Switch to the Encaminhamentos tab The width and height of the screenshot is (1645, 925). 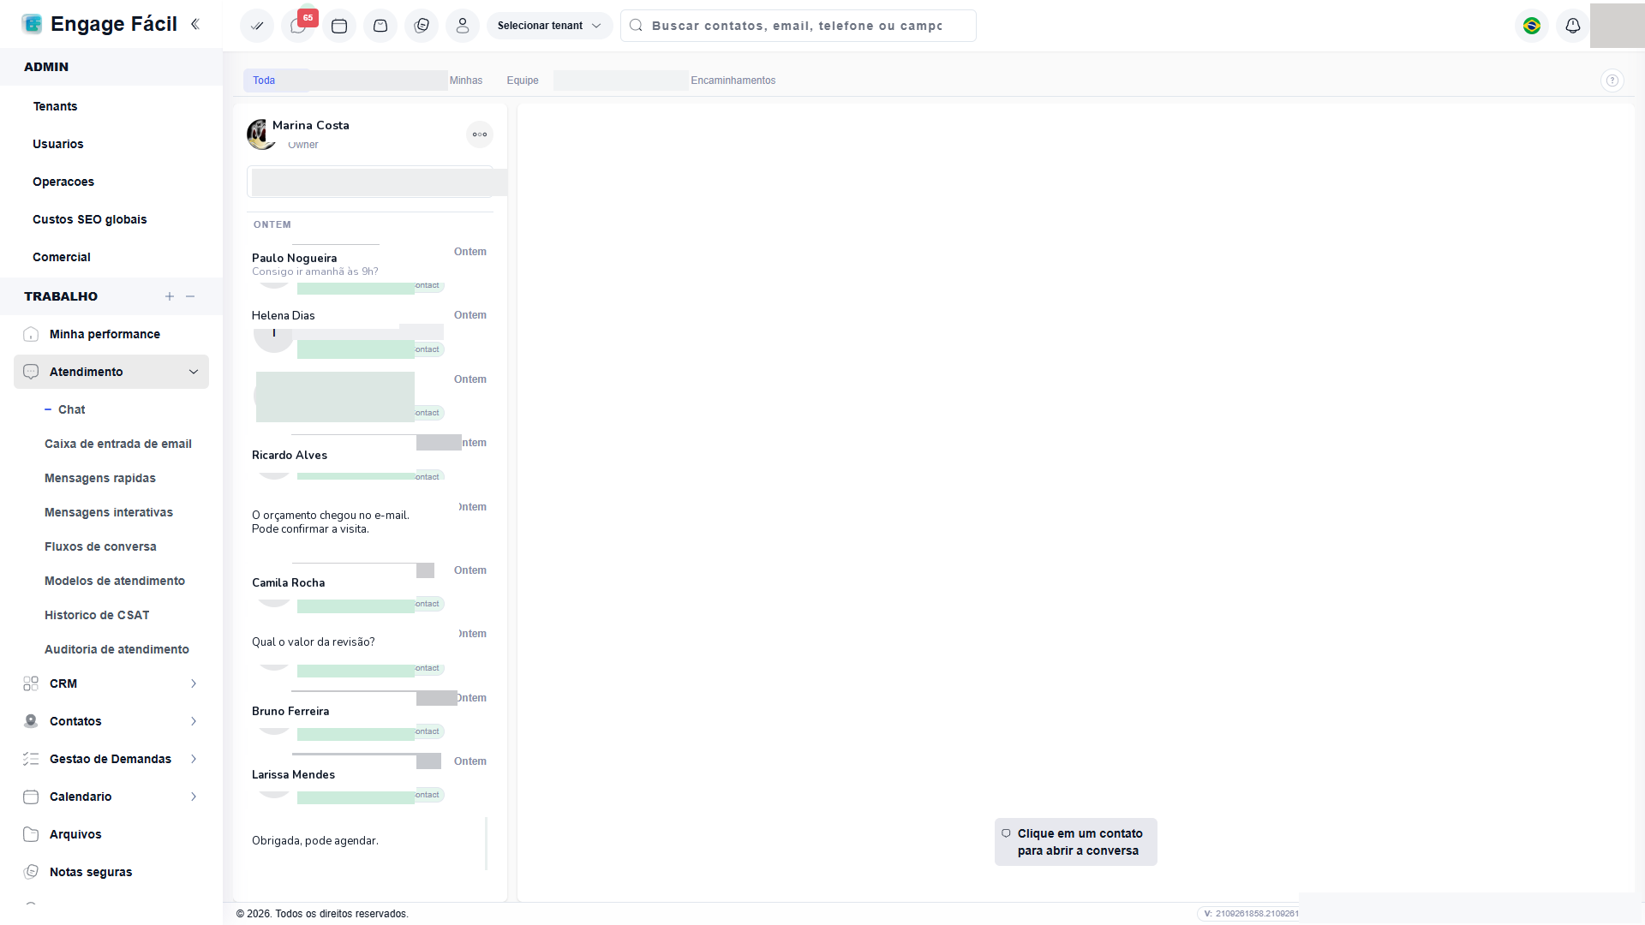(x=733, y=81)
